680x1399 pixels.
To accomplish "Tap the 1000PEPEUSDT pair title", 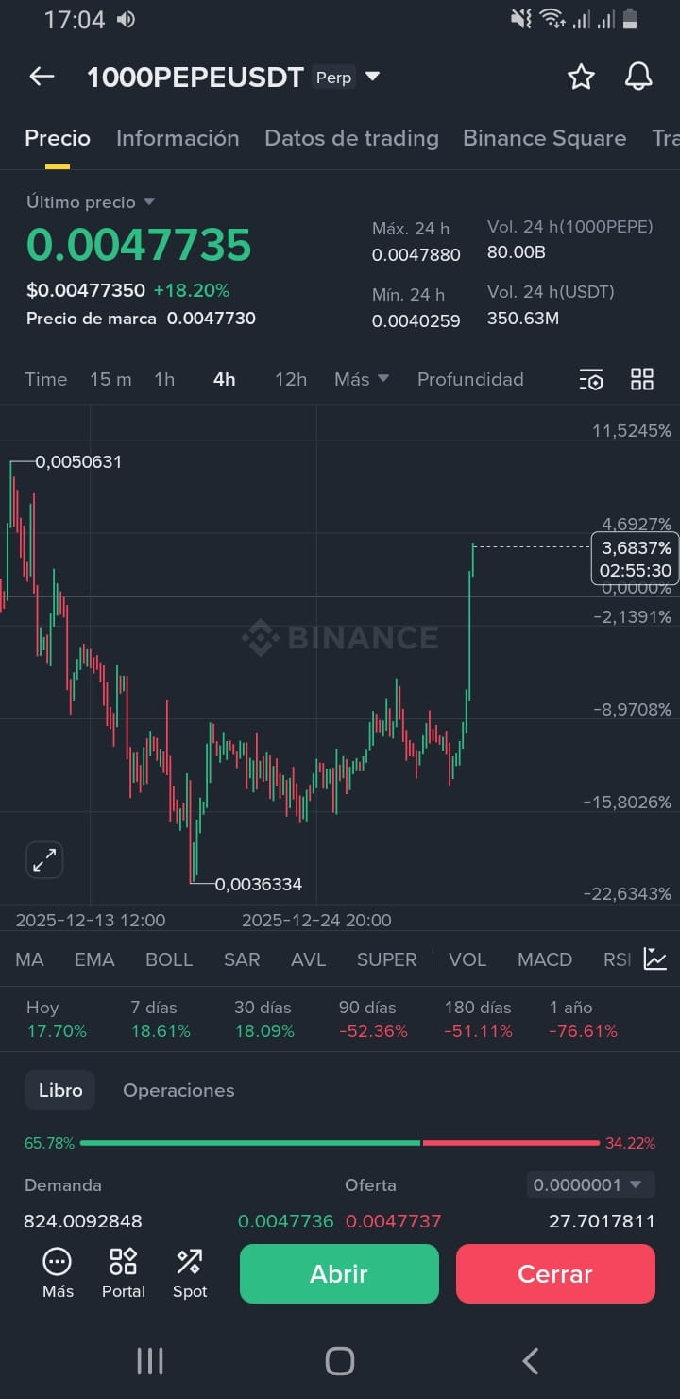I will pos(195,78).
